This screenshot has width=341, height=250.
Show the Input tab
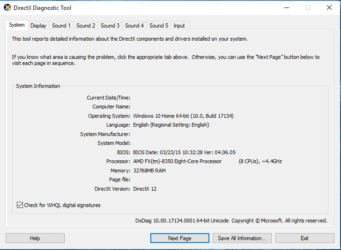pyautogui.click(x=179, y=26)
